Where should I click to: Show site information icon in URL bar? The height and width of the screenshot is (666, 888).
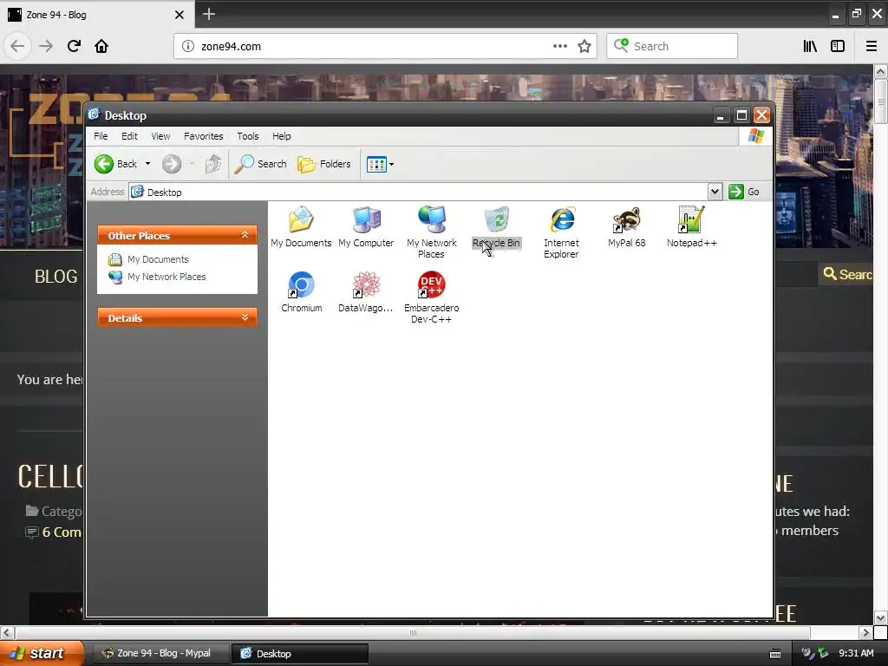coord(188,47)
